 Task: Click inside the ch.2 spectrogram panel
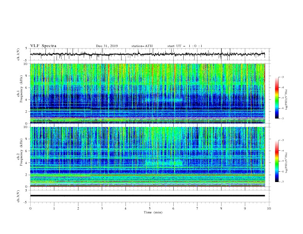pos(147,157)
